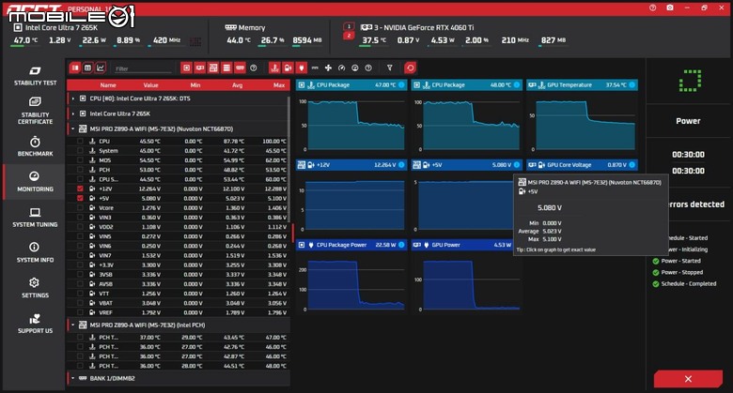Switch to split table and graph view
The image size is (733, 393).
coord(75,68)
